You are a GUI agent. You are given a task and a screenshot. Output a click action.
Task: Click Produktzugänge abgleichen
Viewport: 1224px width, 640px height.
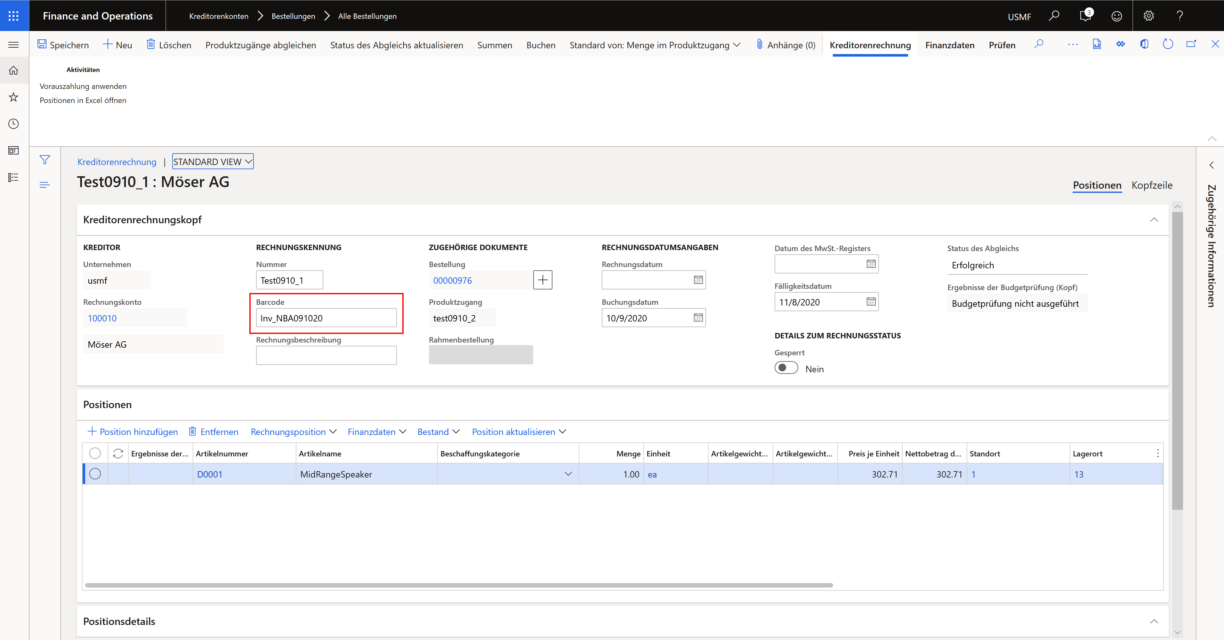[x=260, y=45]
